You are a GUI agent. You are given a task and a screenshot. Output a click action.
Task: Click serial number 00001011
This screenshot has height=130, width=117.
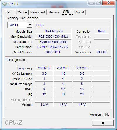click(53, 52)
